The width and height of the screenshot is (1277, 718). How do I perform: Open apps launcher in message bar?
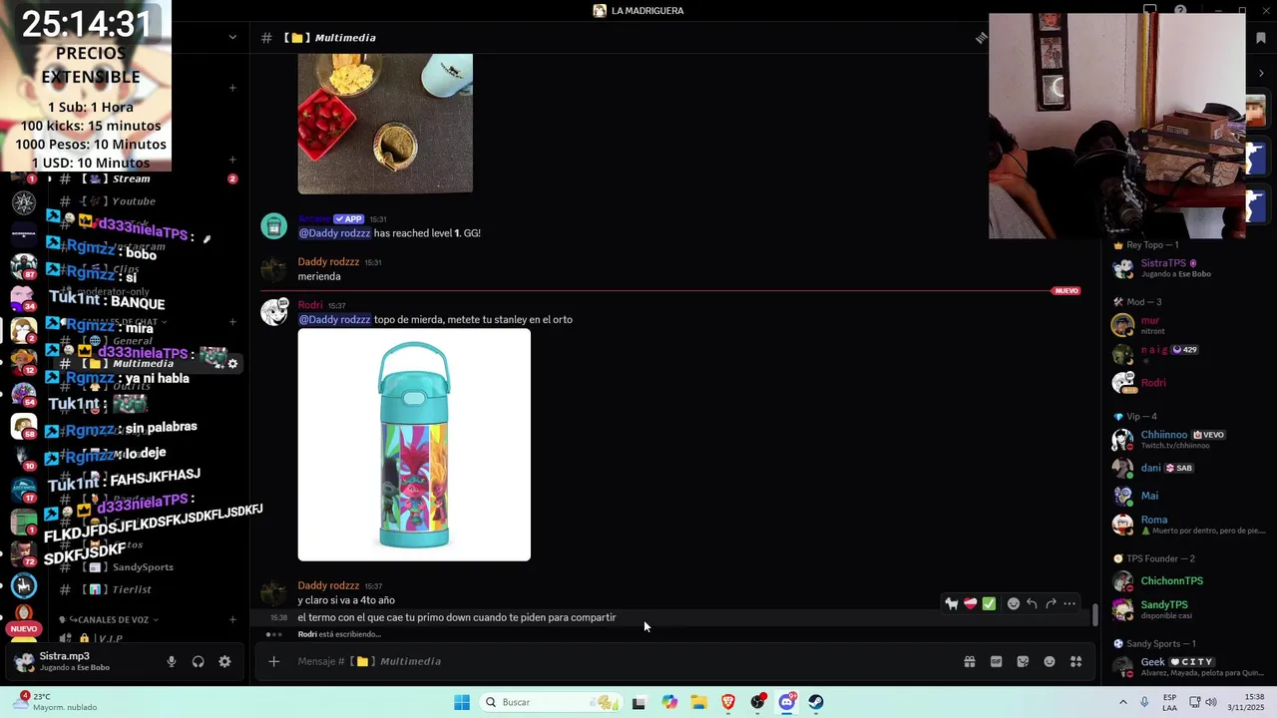1076,661
